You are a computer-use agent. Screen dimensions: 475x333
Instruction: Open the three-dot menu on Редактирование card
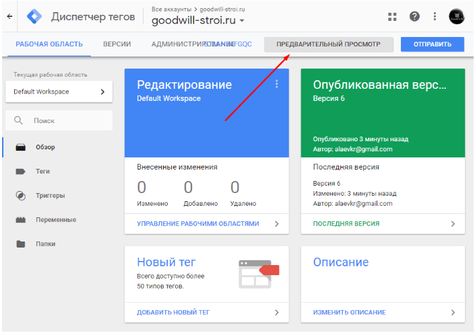pos(277,84)
